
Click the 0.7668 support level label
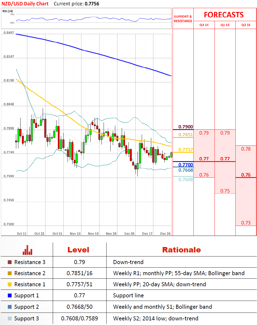pyautogui.click(x=186, y=170)
